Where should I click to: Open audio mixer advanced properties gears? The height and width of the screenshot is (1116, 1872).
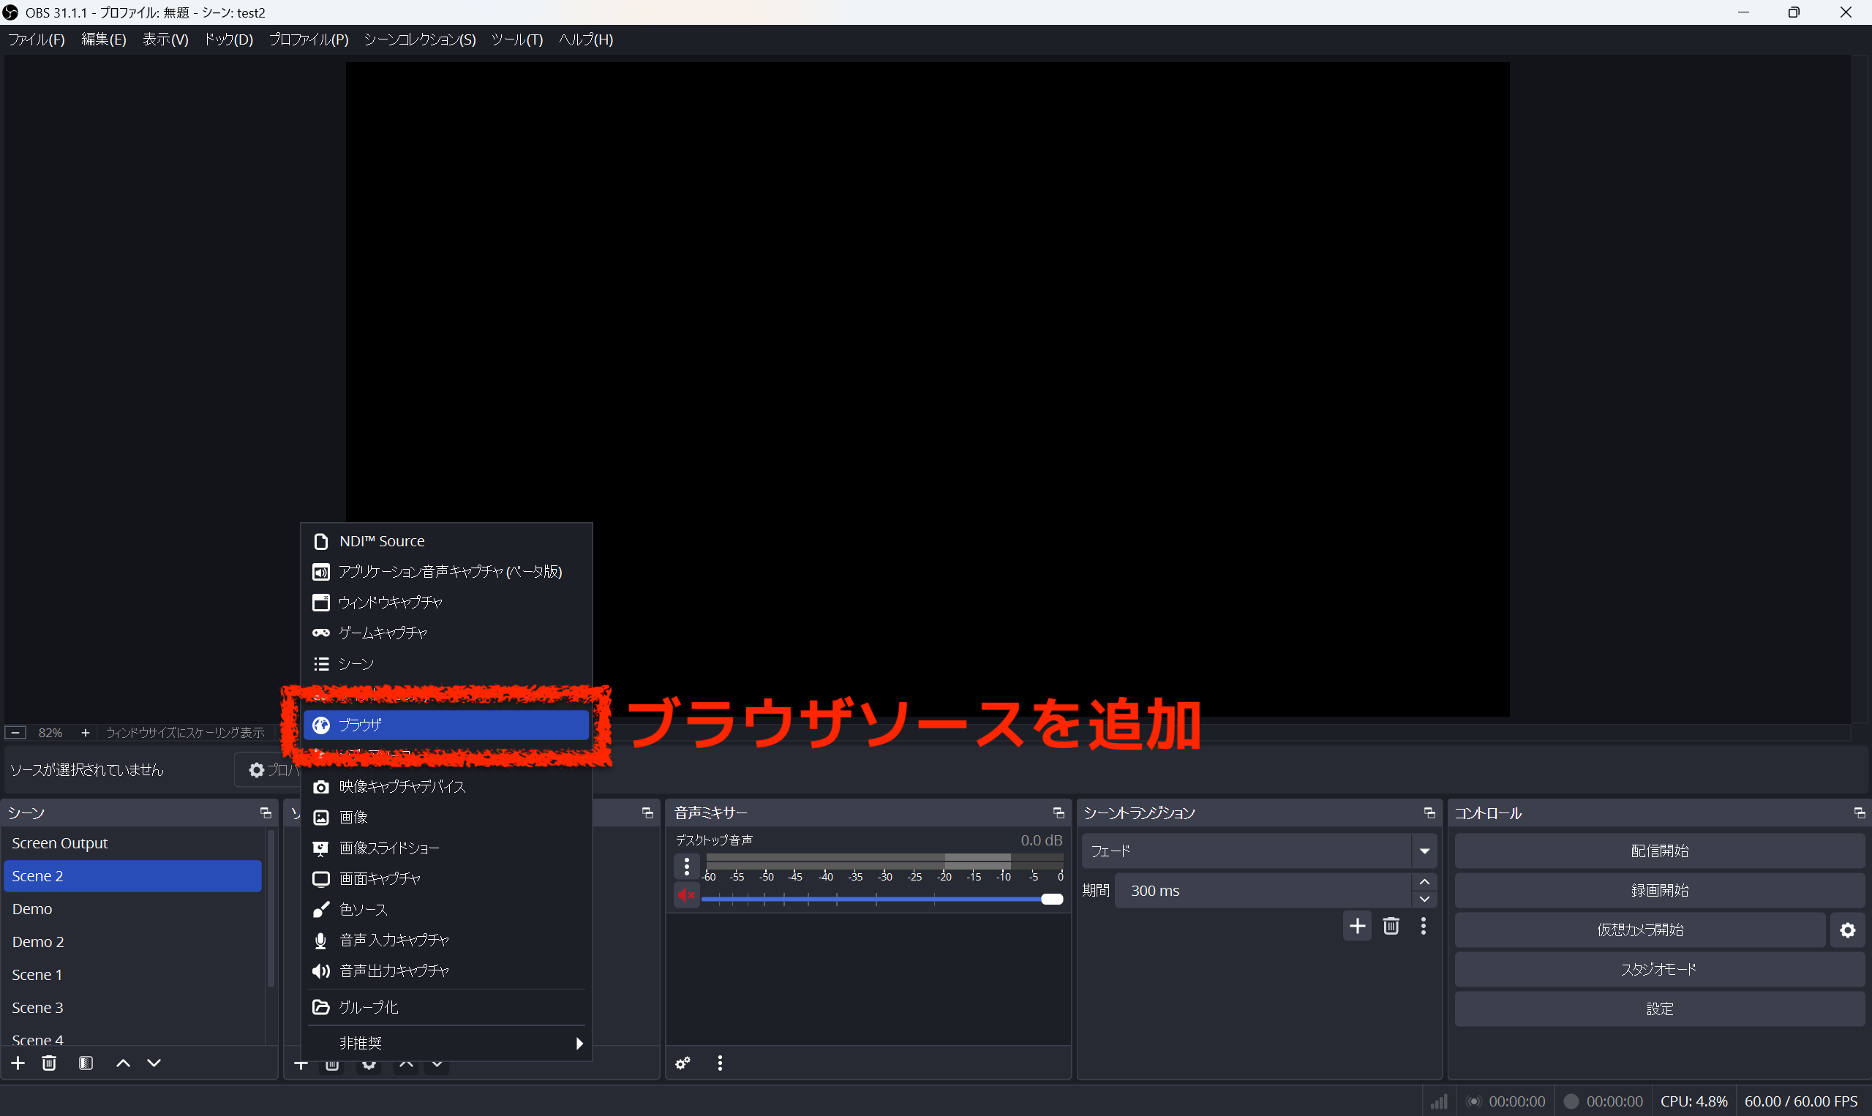[x=683, y=1063]
